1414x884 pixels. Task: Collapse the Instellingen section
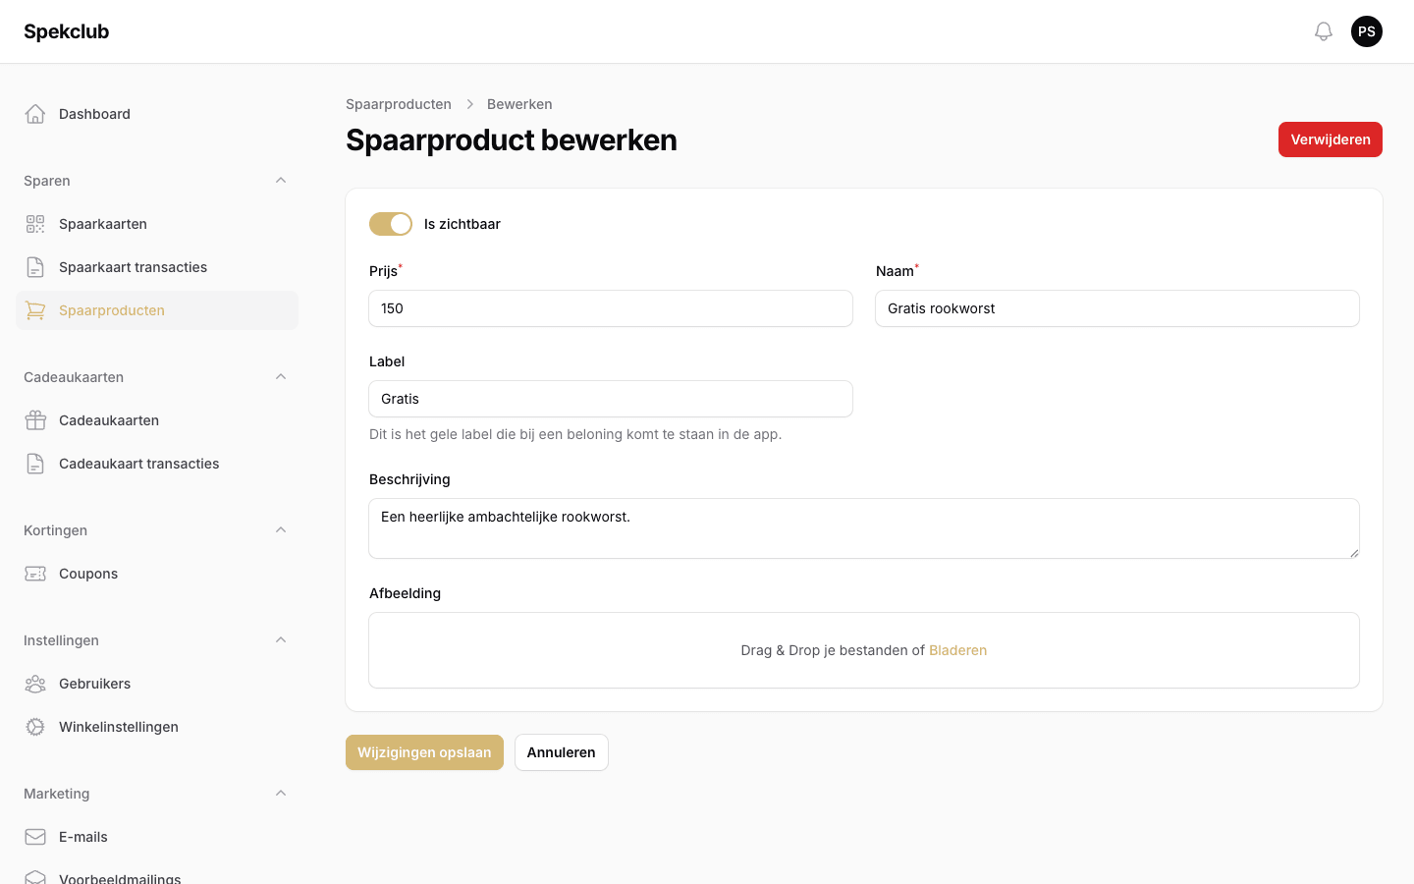click(281, 640)
